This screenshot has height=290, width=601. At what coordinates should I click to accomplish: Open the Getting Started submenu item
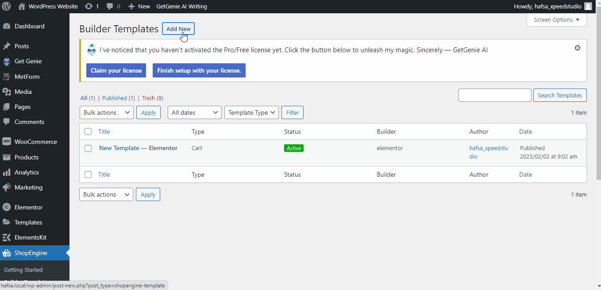(x=23, y=270)
